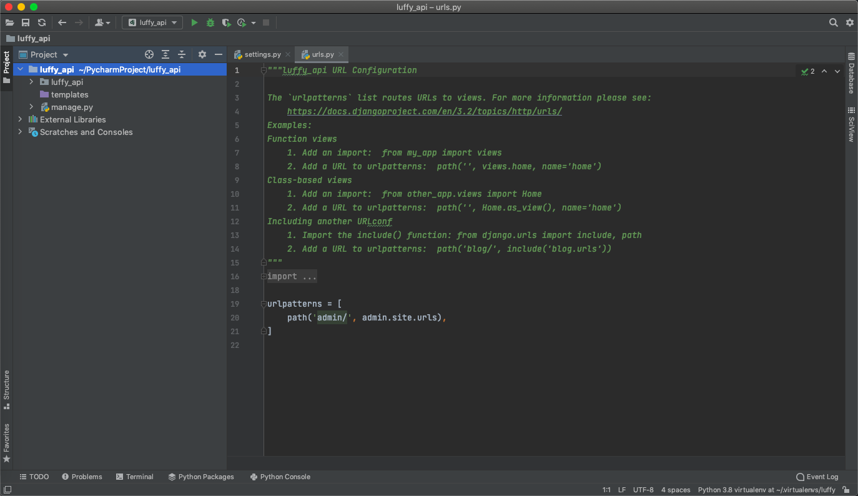Viewport: 858px width, 496px height.
Task: Click Collapse All icon in Project panel
Action: tap(182, 54)
